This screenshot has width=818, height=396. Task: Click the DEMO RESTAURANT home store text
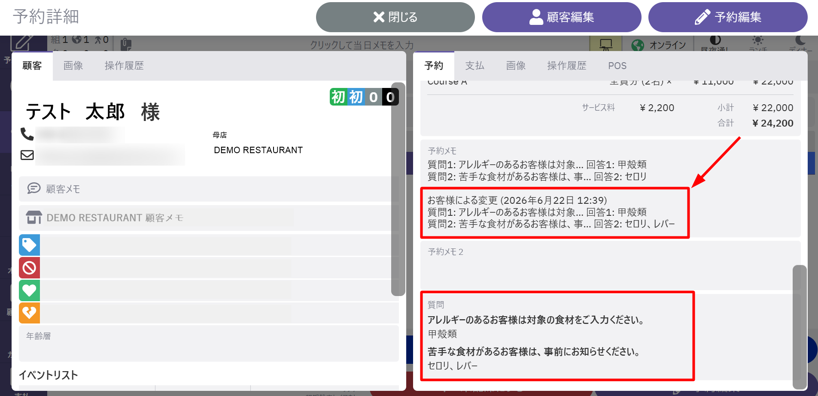[x=258, y=150]
